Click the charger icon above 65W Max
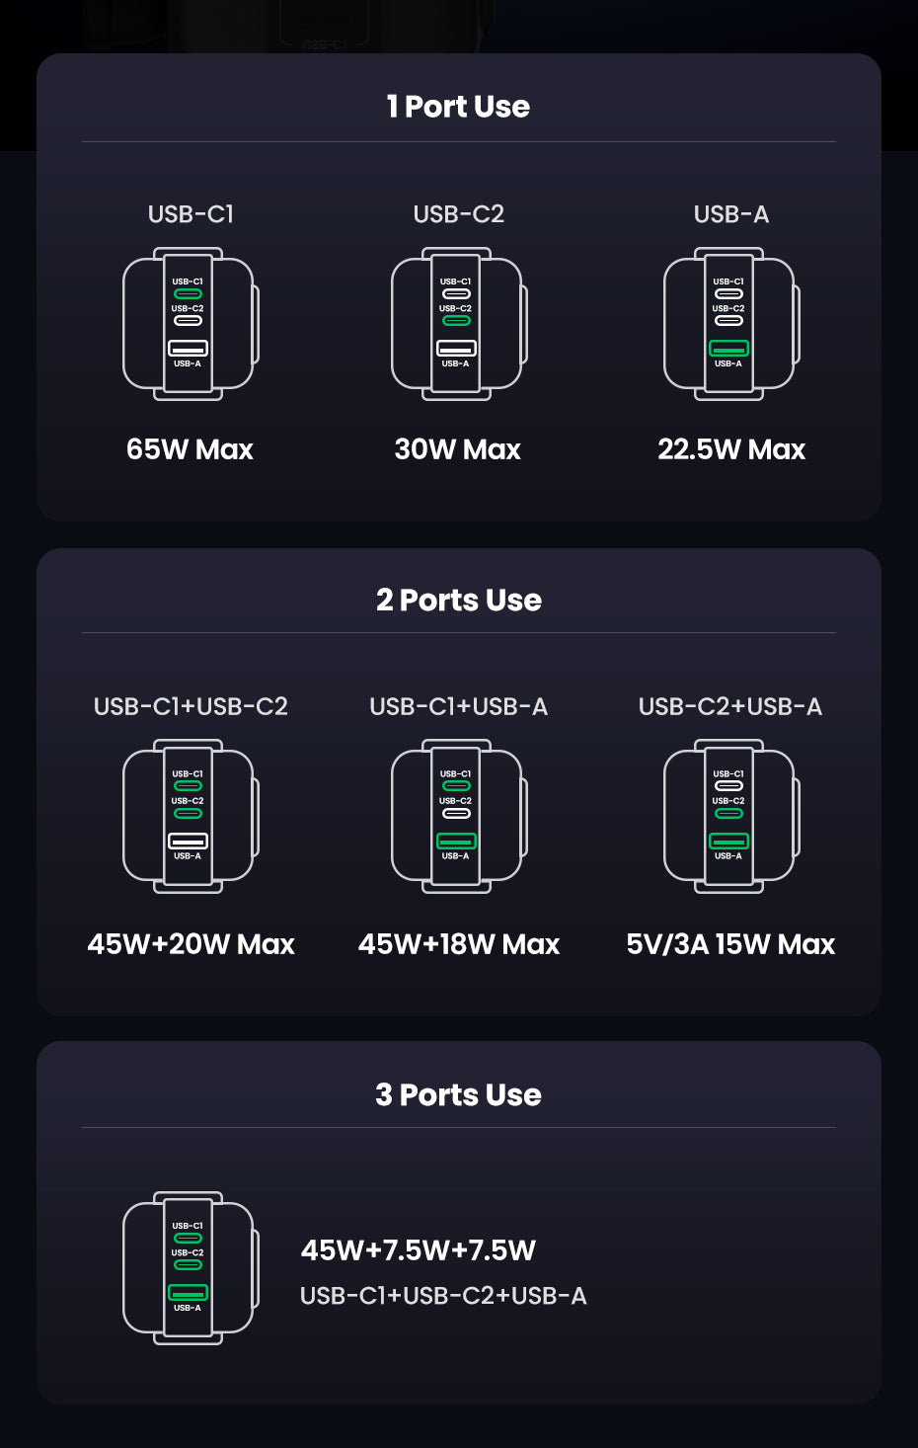 (x=190, y=324)
